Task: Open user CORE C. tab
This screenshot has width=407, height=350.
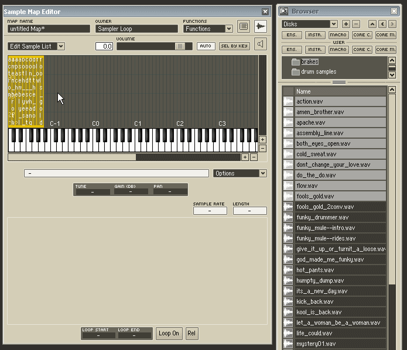Action: 362,49
